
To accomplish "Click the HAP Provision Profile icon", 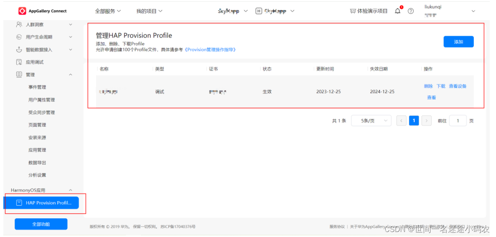I will (x=19, y=202).
